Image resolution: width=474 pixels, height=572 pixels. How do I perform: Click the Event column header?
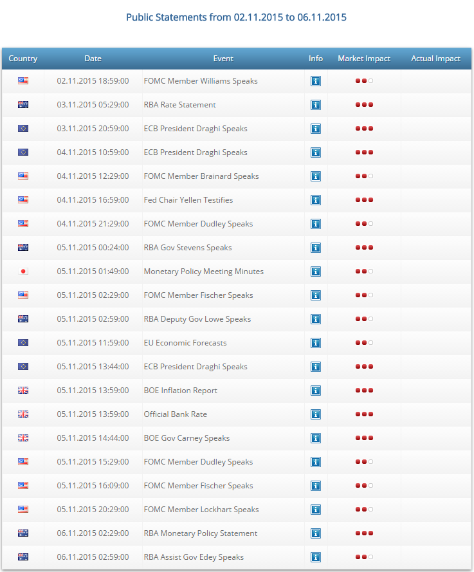(223, 59)
